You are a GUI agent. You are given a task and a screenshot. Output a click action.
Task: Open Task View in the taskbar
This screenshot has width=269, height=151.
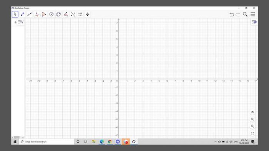(86, 142)
